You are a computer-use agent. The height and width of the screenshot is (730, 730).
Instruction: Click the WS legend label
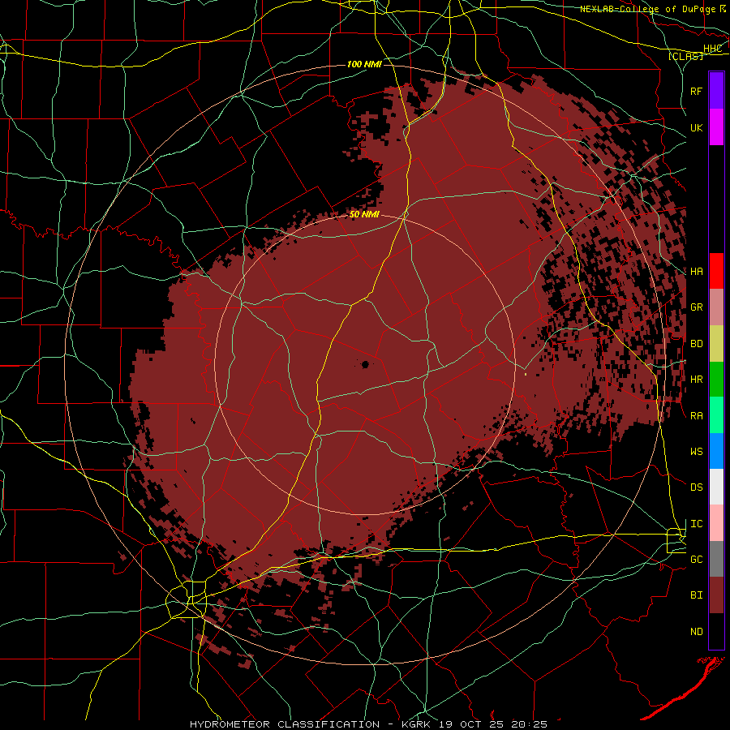[697, 452]
